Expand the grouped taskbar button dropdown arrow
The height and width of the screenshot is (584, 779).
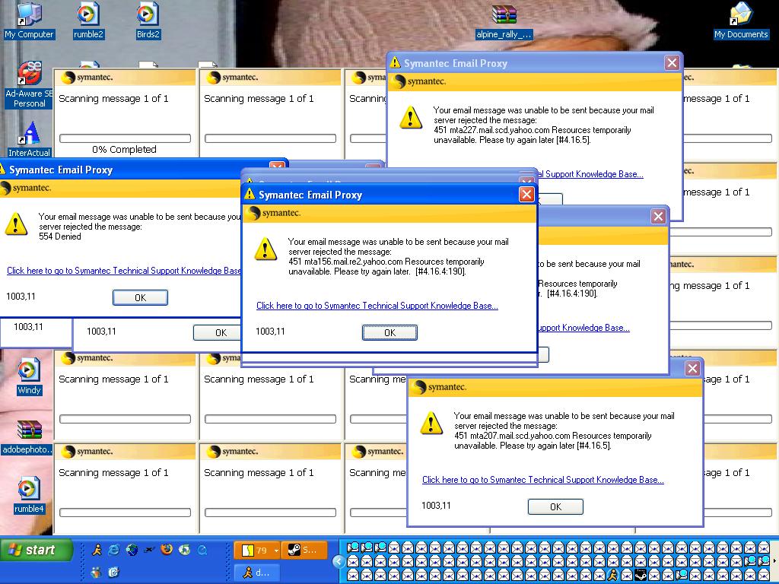[275, 551]
